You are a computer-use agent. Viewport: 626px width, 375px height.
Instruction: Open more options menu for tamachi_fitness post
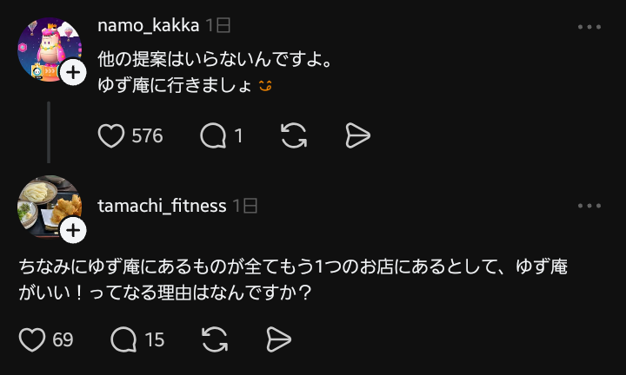tap(589, 206)
